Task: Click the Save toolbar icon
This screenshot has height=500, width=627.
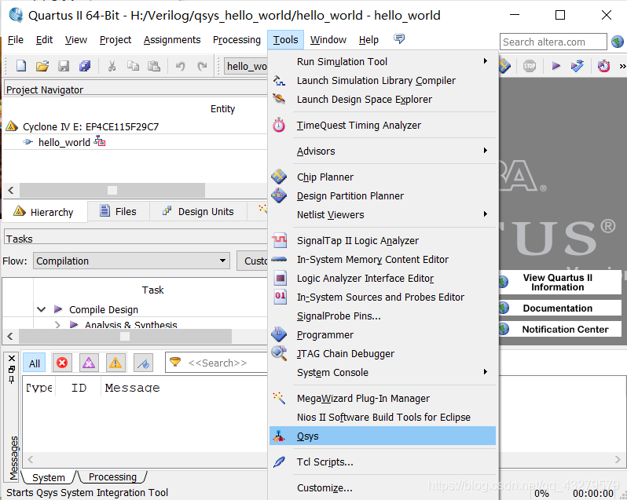Action: tap(64, 65)
